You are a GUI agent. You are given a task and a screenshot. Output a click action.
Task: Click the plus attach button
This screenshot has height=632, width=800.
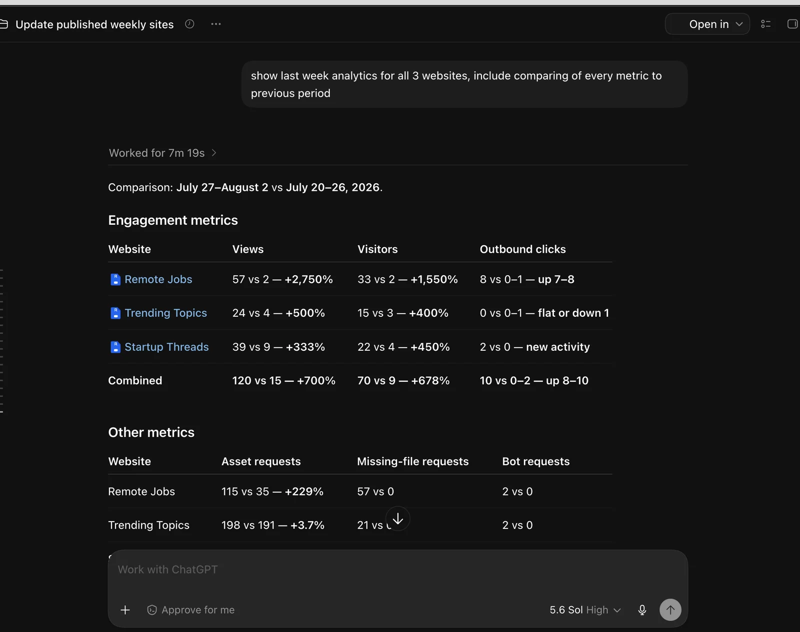(x=125, y=610)
